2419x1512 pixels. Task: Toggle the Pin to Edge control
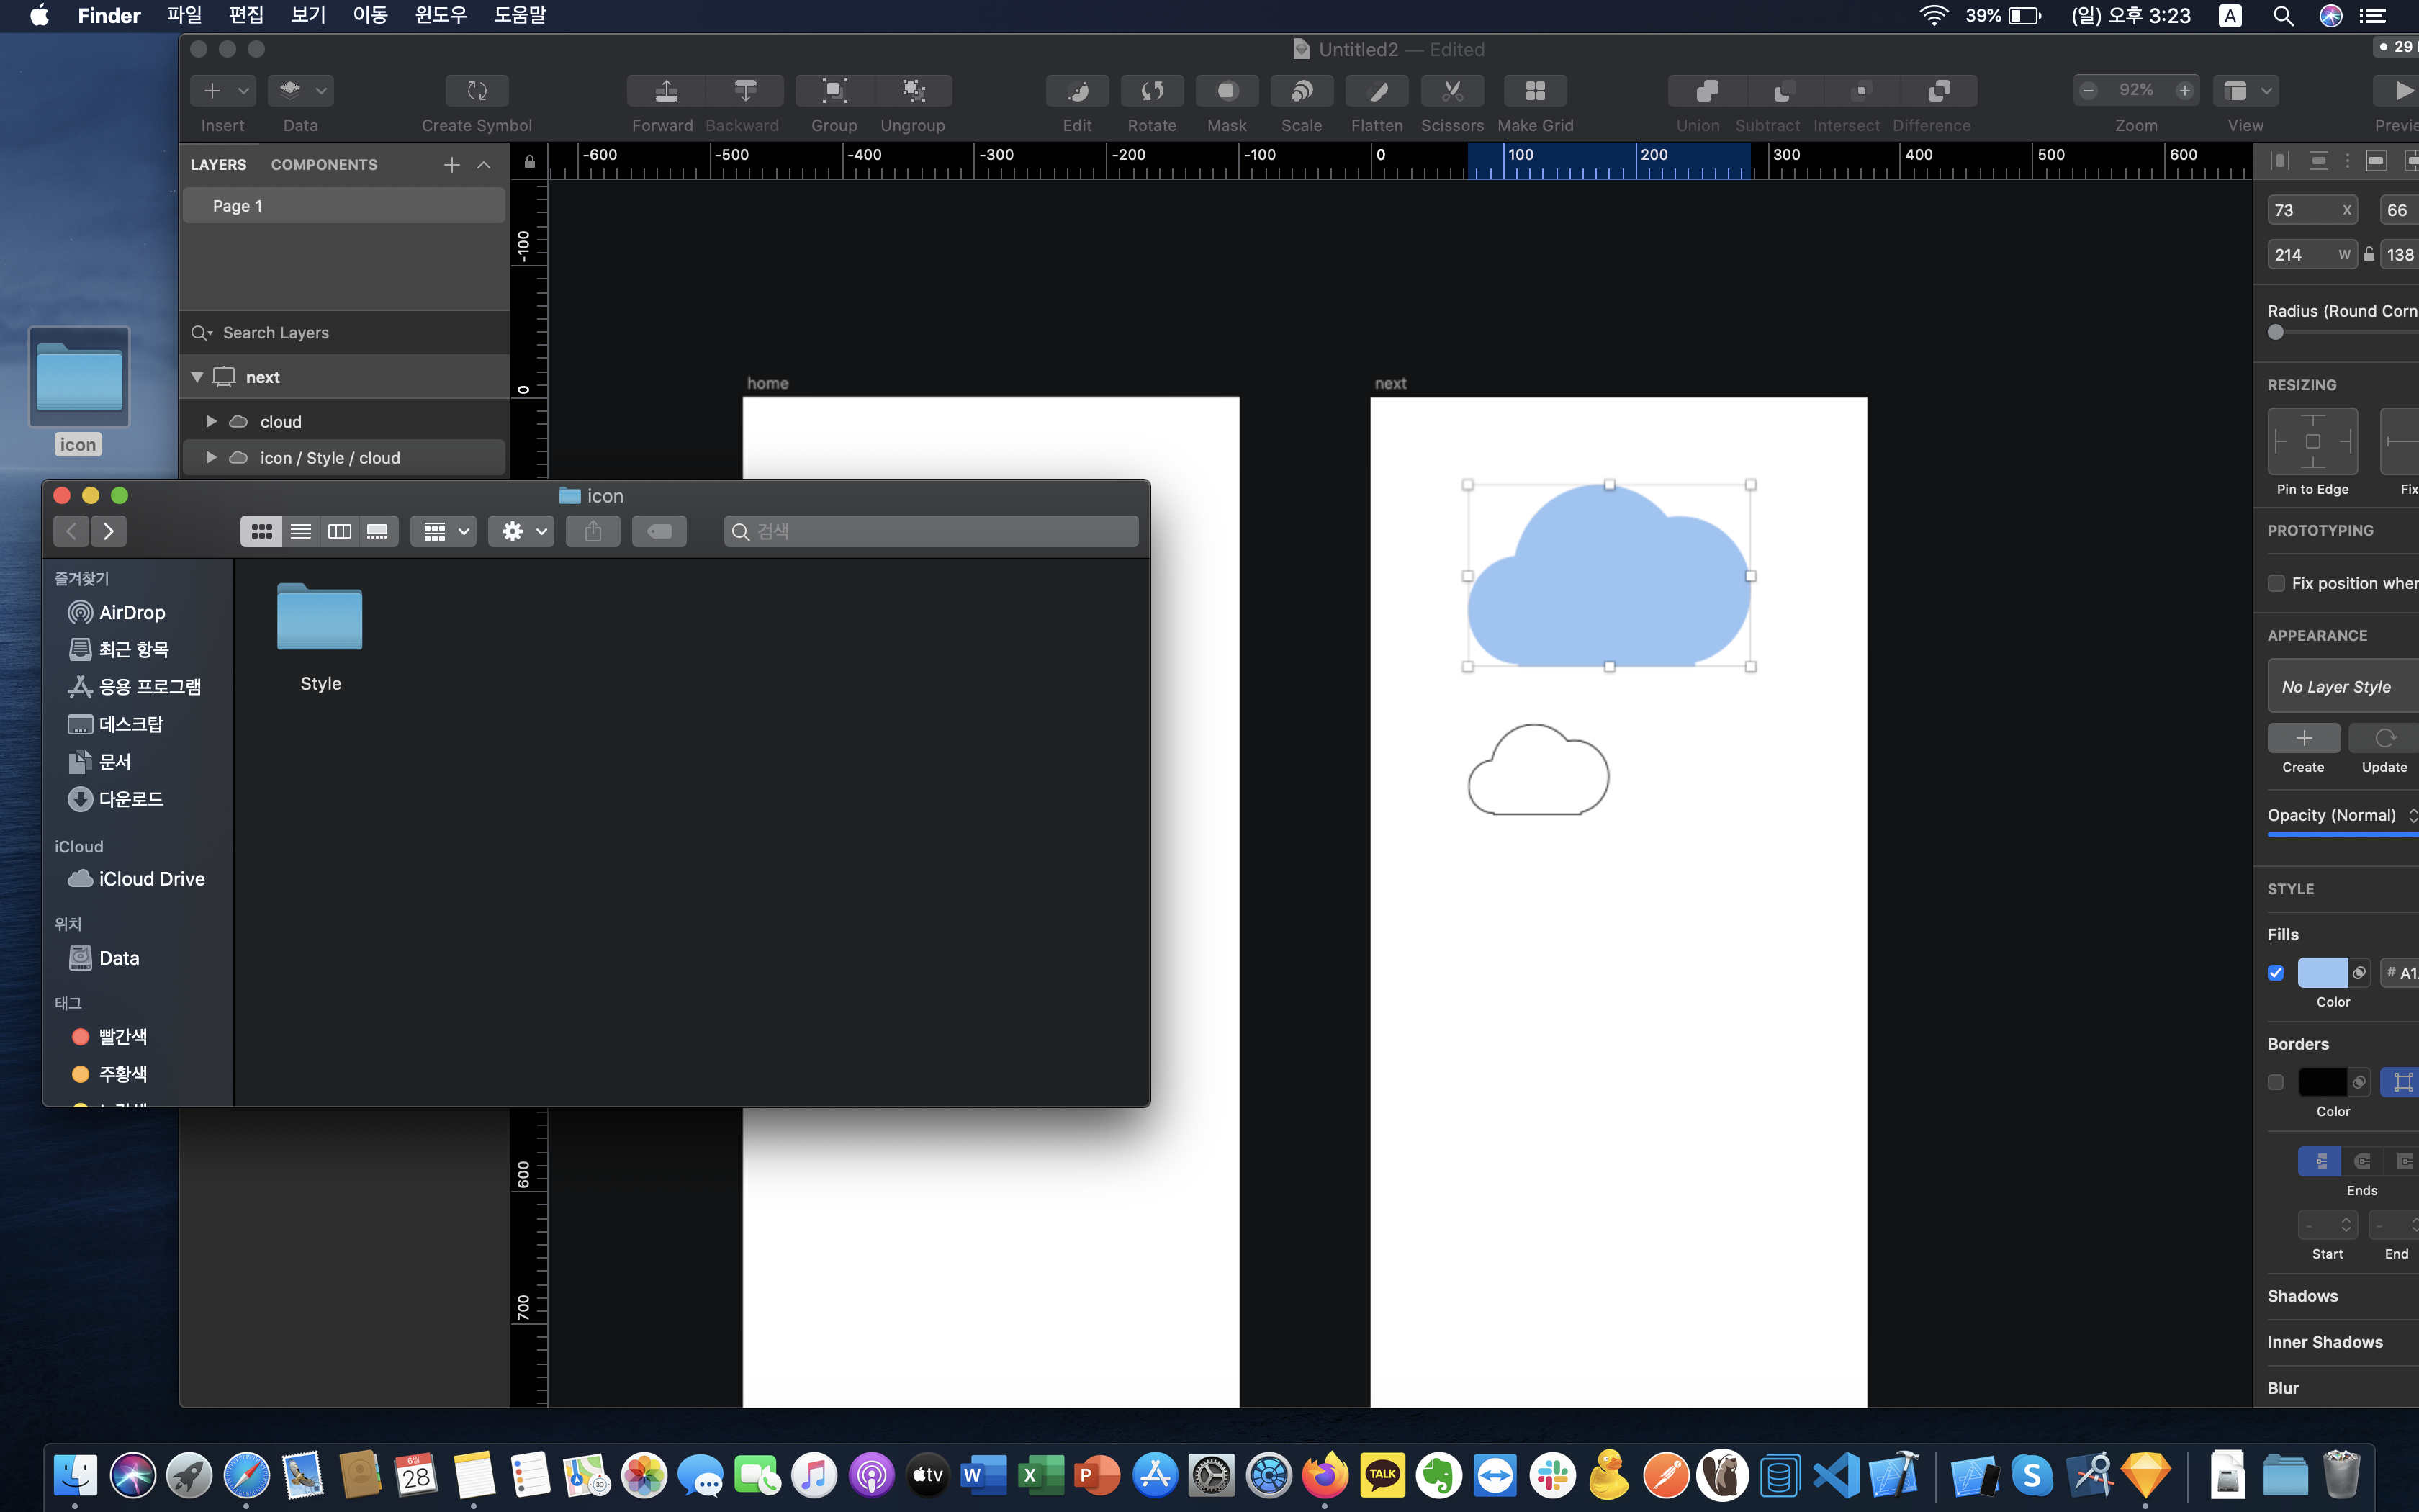pyautogui.click(x=2312, y=441)
